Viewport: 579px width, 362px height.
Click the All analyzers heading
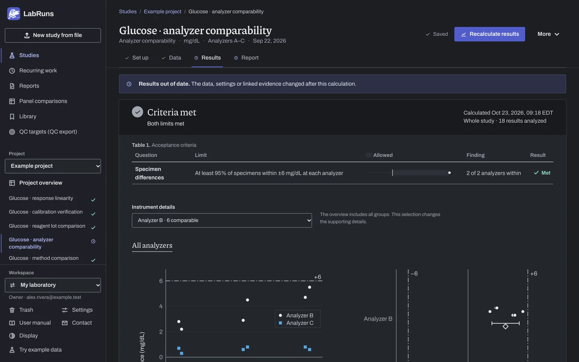152,245
